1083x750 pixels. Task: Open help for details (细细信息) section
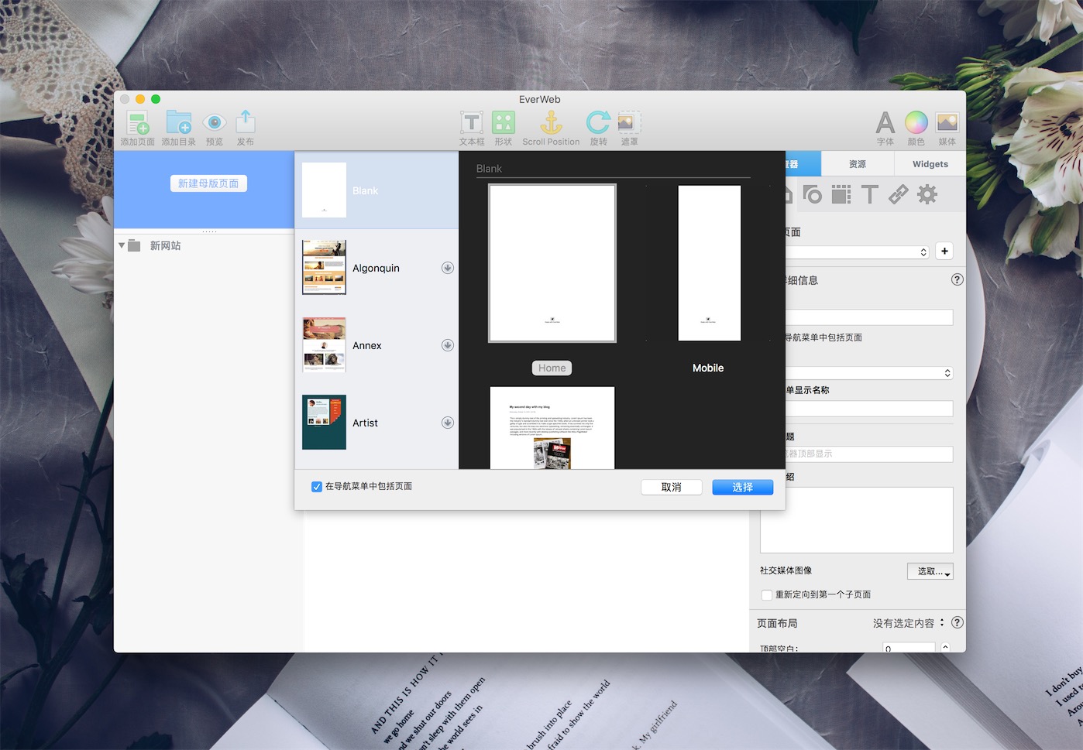958,279
